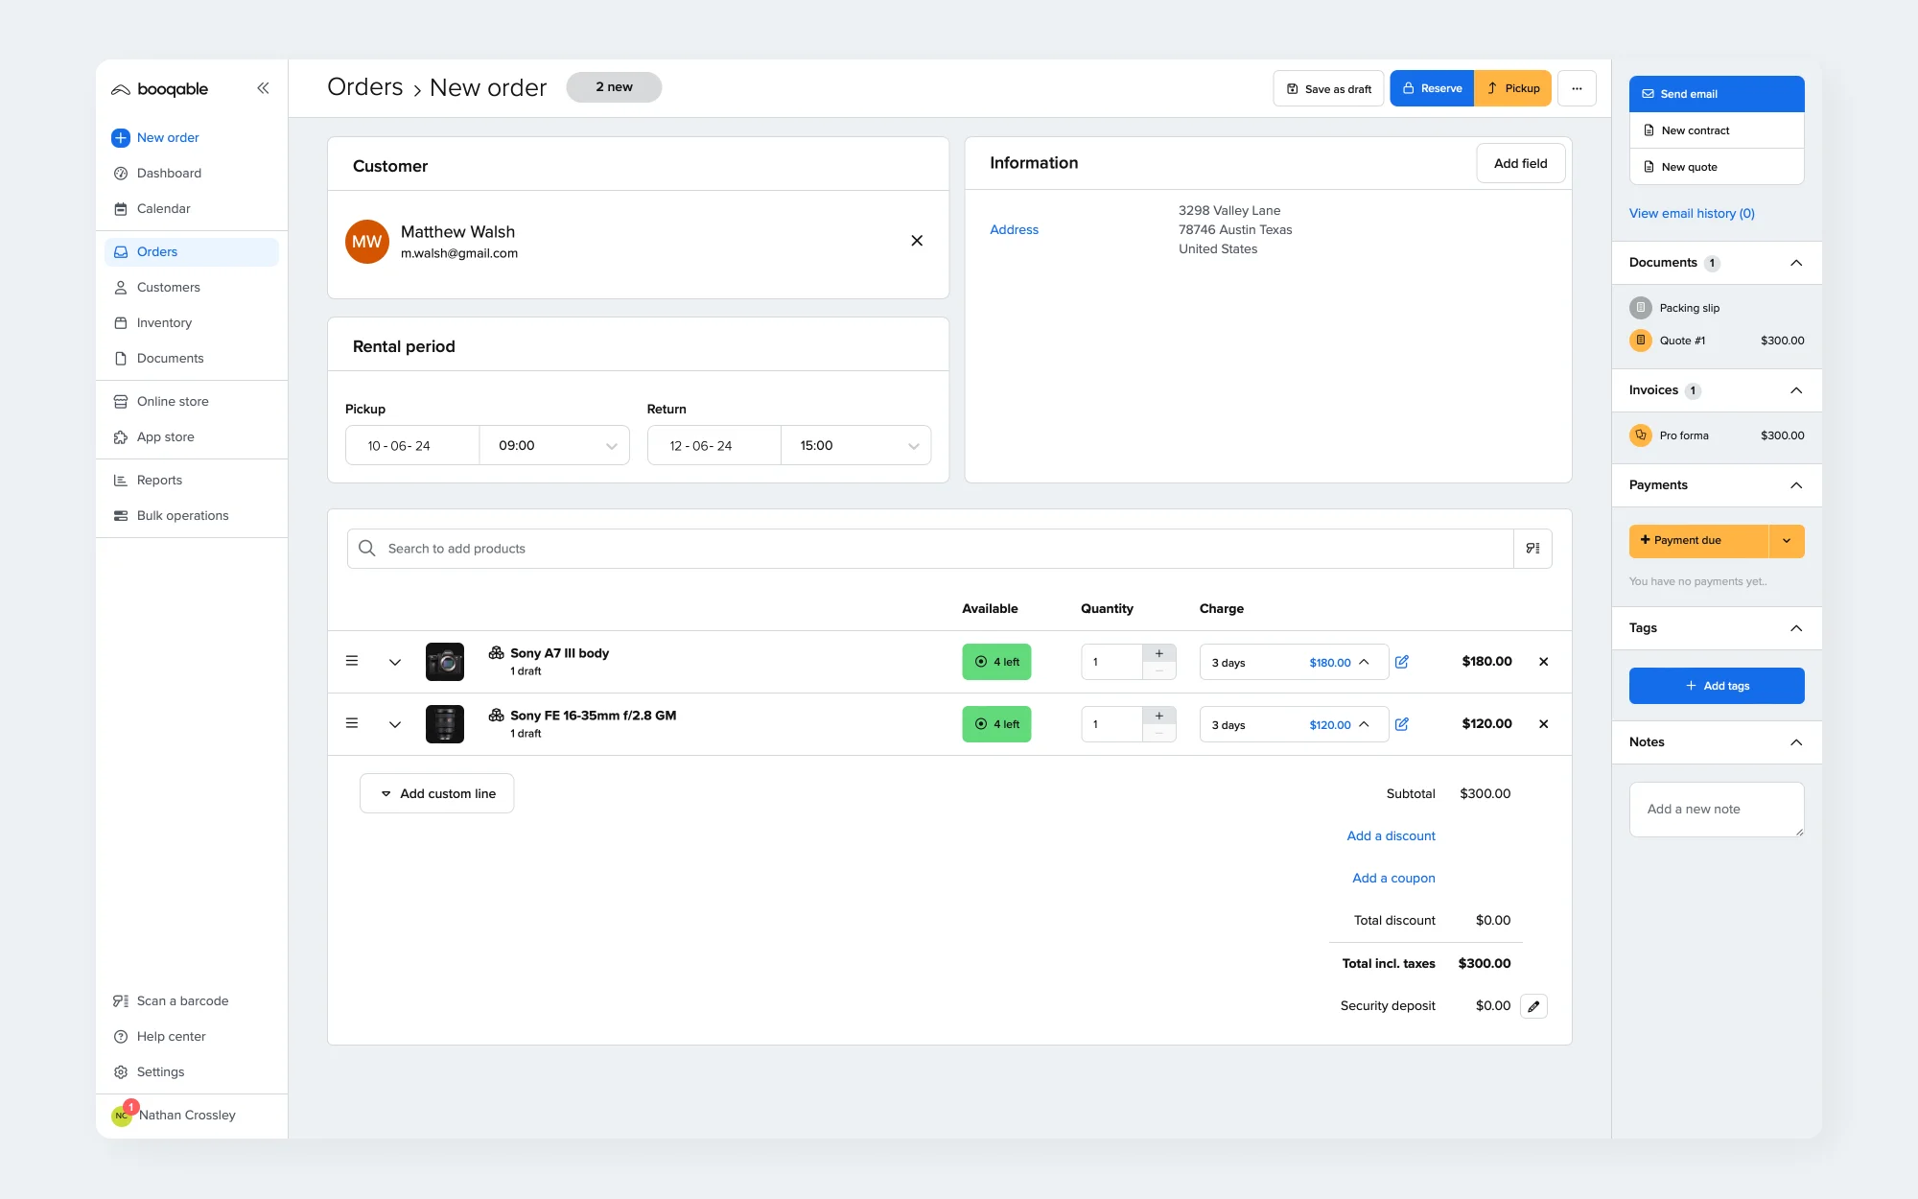The width and height of the screenshot is (1918, 1199).
Task: Collapse the Documents section
Action: click(x=1796, y=263)
